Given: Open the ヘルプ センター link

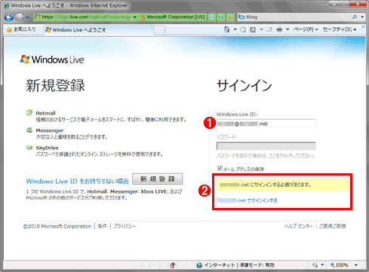Looking at the screenshot, I should 299,226.
